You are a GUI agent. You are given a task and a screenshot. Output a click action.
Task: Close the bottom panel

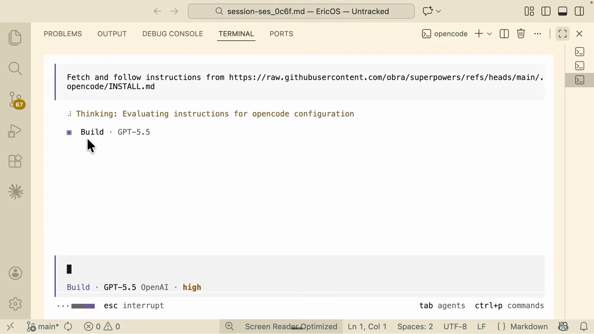(580, 34)
